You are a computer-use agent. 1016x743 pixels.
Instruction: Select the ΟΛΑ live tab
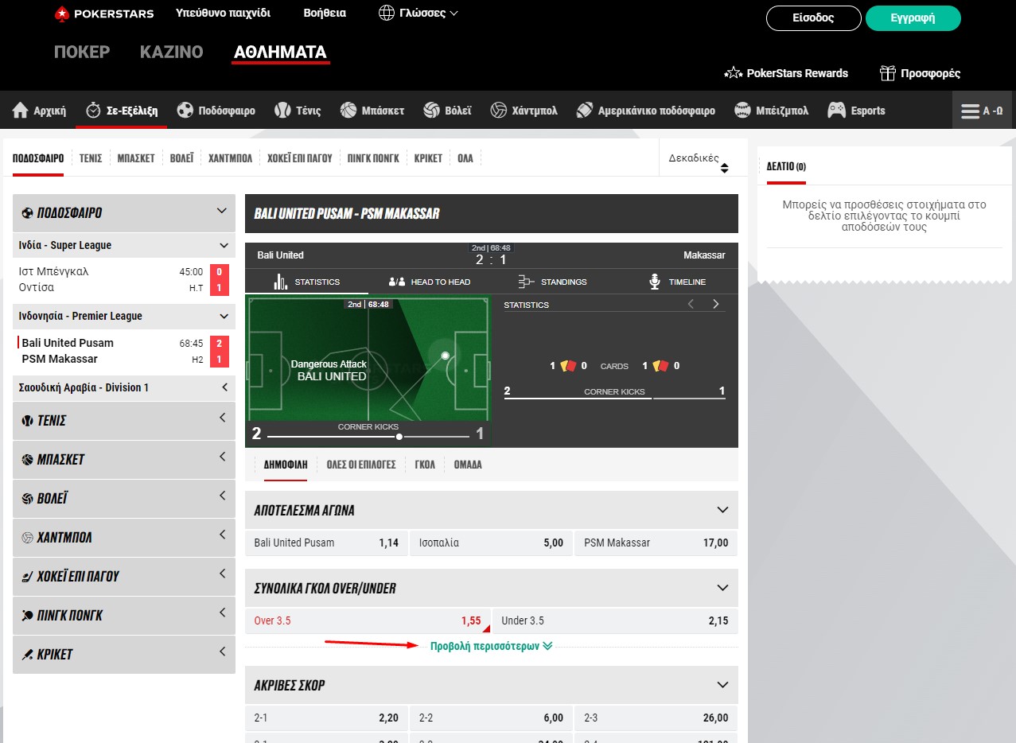pyautogui.click(x=465, y=158)
